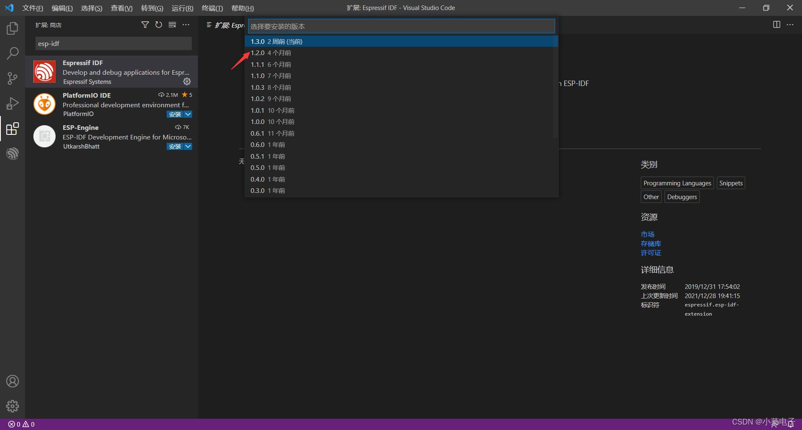
Task: Open the 文件(F) menu
Action: [33, 8]
